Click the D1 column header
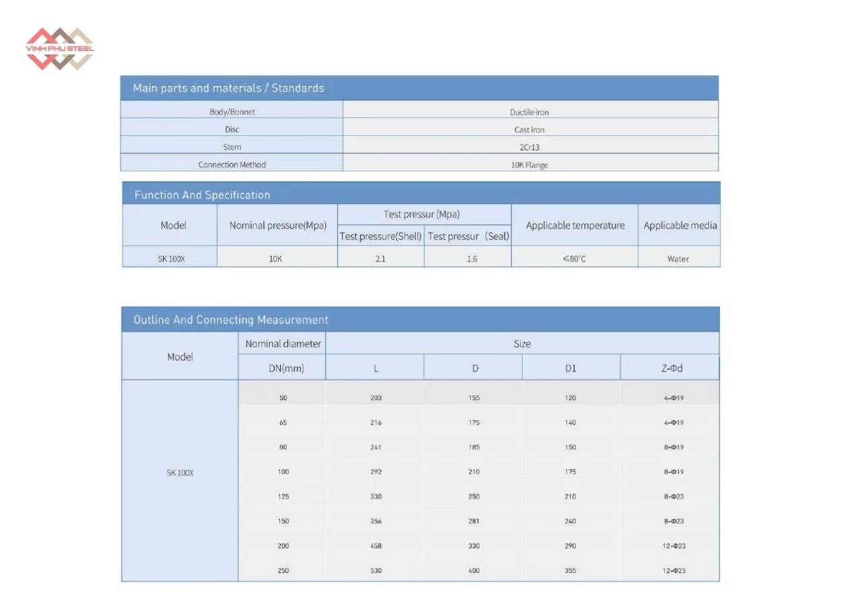This screenshot has width=860, height=605. click(x=570, y=368)
